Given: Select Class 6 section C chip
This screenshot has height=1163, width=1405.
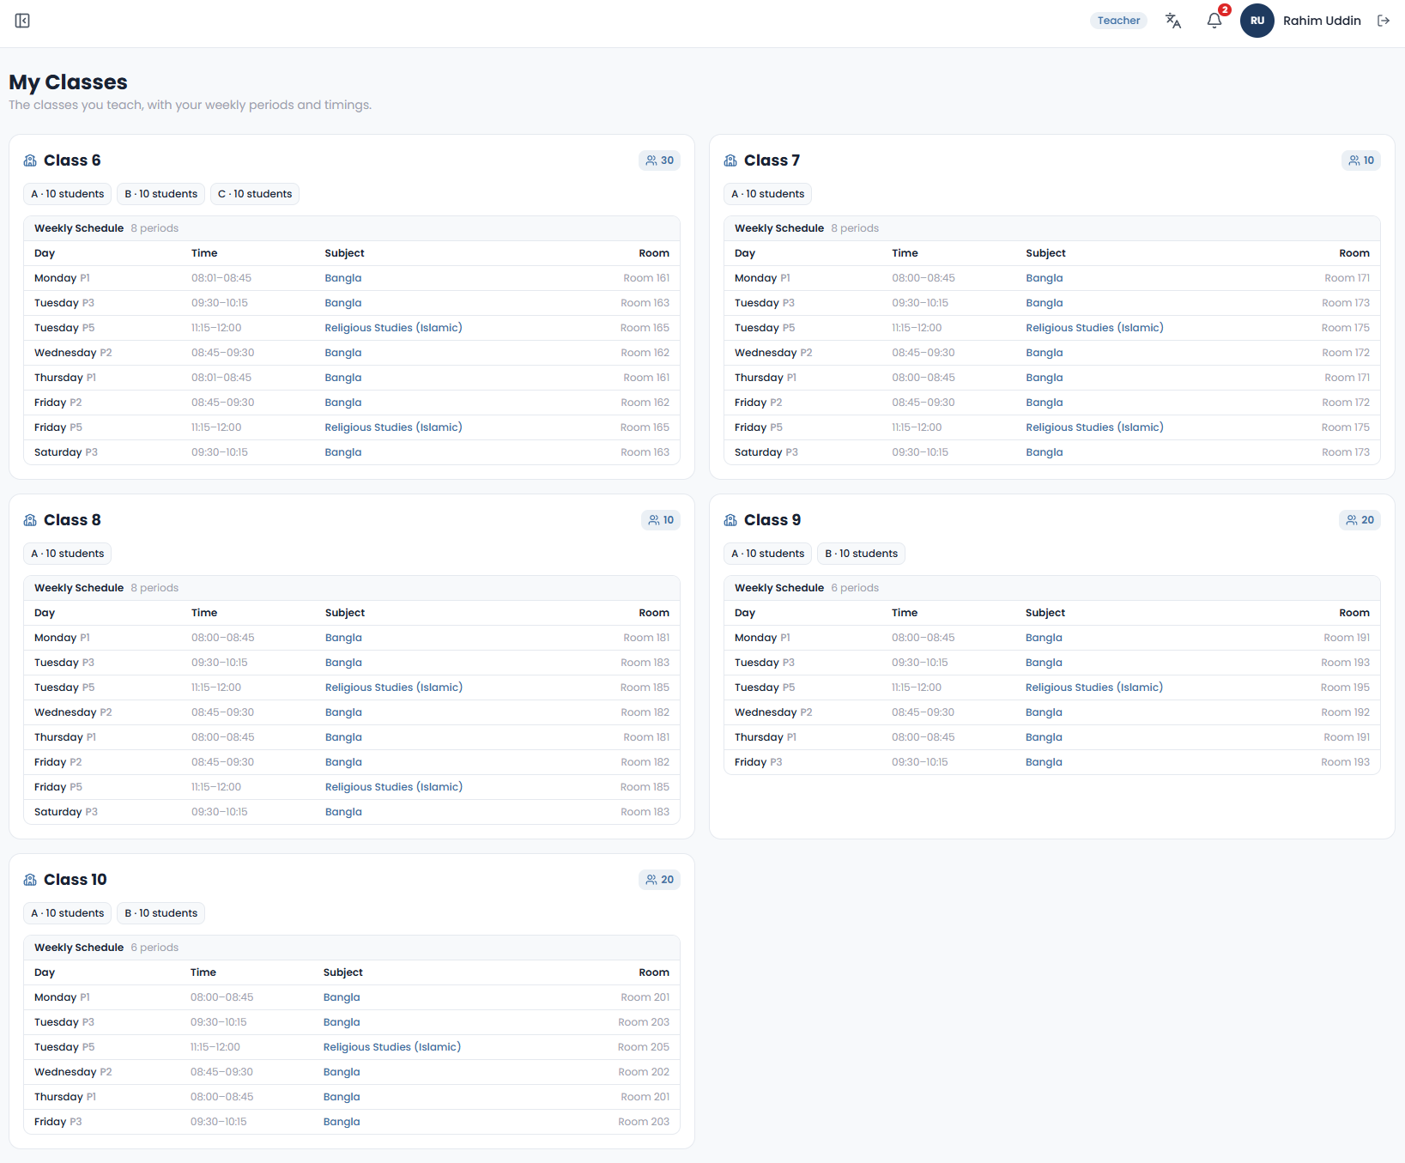Looking at the screenshot, I should [x=255, y=194].
